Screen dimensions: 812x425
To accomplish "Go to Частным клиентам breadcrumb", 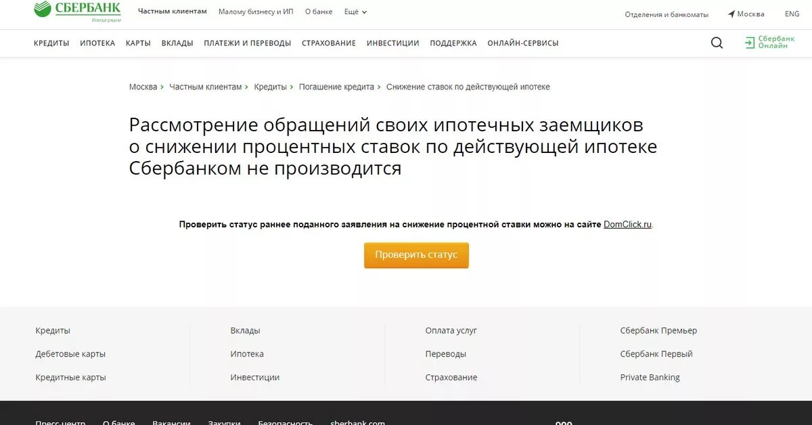I will 205,87.
